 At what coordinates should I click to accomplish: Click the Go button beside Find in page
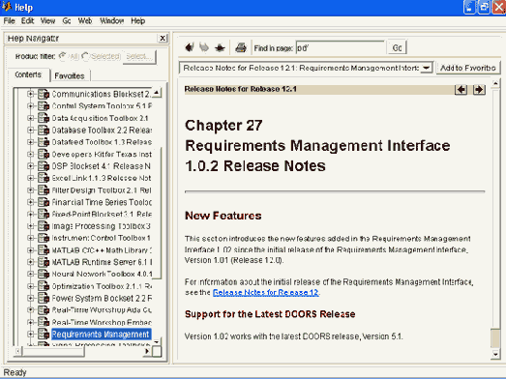[397, 47]
